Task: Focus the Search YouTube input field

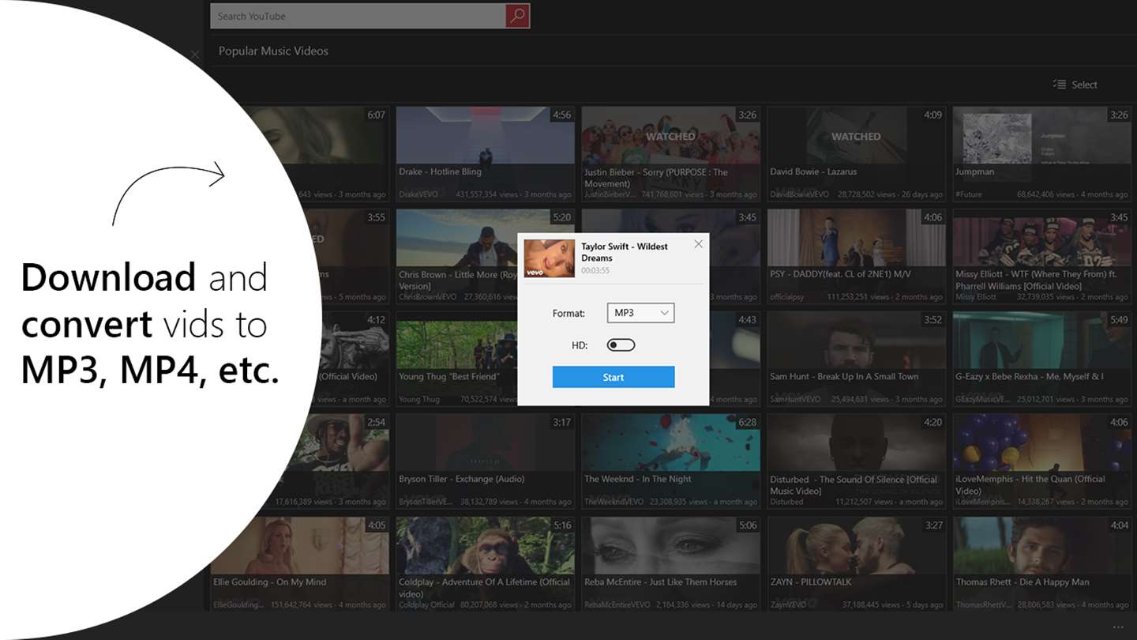Action: coord(358,16)
